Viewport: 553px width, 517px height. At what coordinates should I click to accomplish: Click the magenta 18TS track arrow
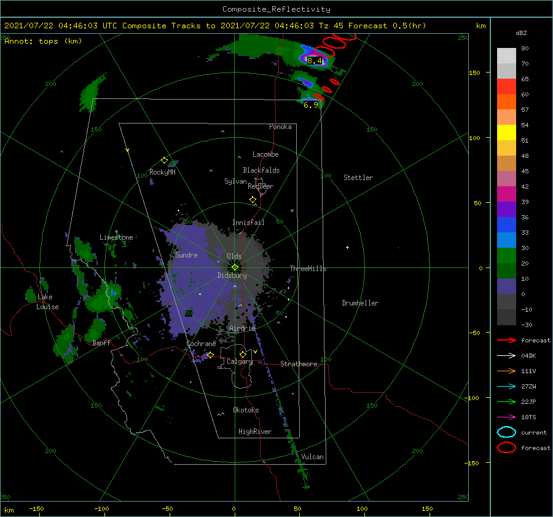(x=506, y=417)
